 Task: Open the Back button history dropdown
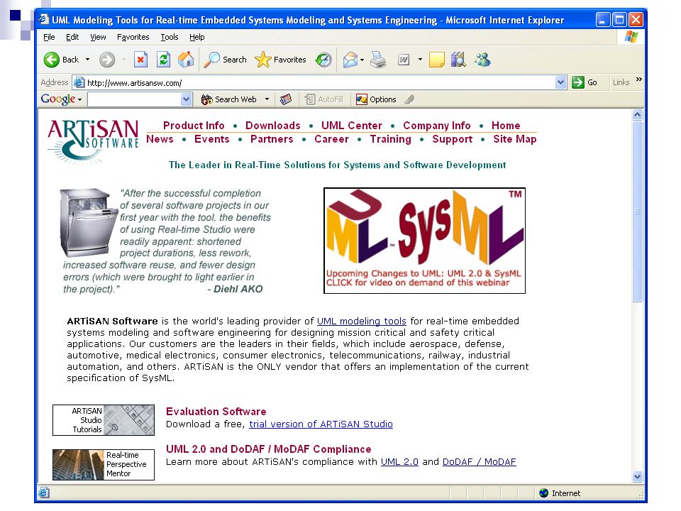point(87,60)
